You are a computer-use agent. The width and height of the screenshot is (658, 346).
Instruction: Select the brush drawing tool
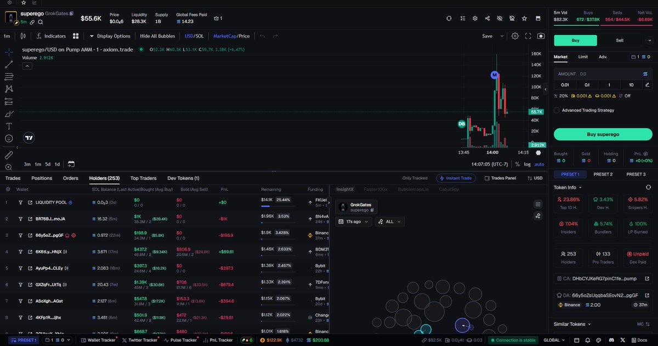point(9,114)
